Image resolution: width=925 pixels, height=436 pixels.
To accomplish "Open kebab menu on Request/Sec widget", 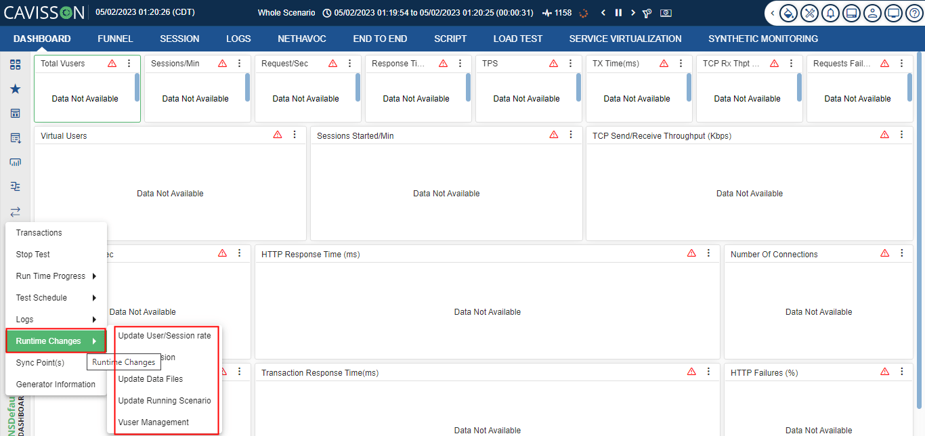I will pos(349,64).
